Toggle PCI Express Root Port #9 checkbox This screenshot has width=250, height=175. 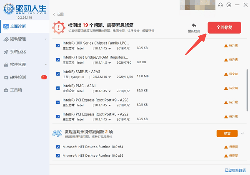pos(58,102)
